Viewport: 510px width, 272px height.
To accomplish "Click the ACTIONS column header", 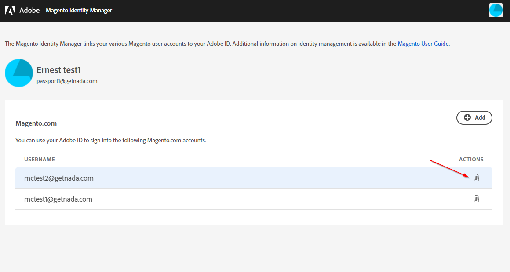I will click(471, 159).
